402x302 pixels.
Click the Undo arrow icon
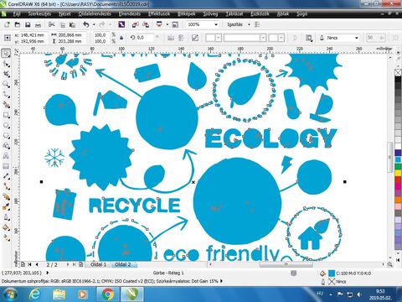(x=86, y=24)
